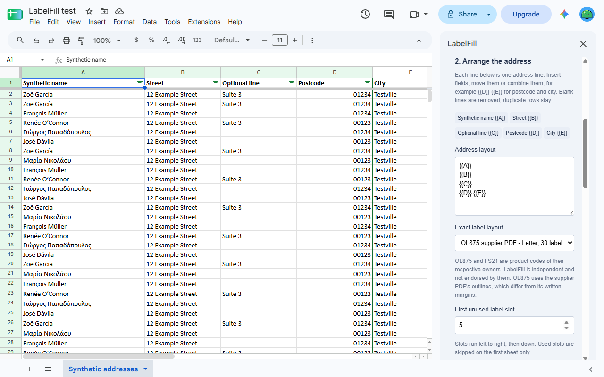Click the Share button
604x377 pixels.
point(460,14)
